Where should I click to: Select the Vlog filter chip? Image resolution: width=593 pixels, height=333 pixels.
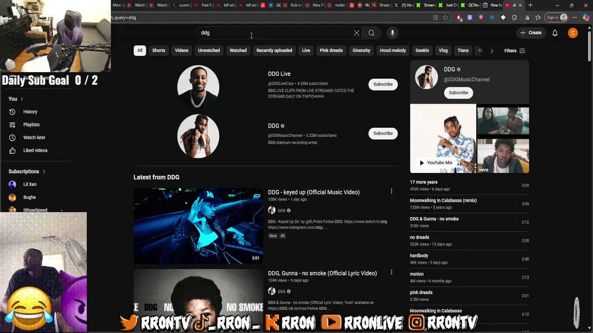pos(443,50)
